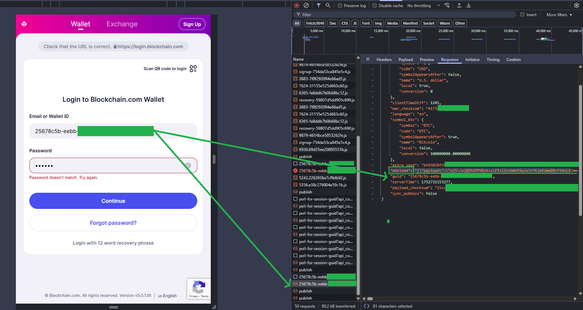Click the Email or Wallet ID field
Viewport: 583px width, 310px height.
113,131
